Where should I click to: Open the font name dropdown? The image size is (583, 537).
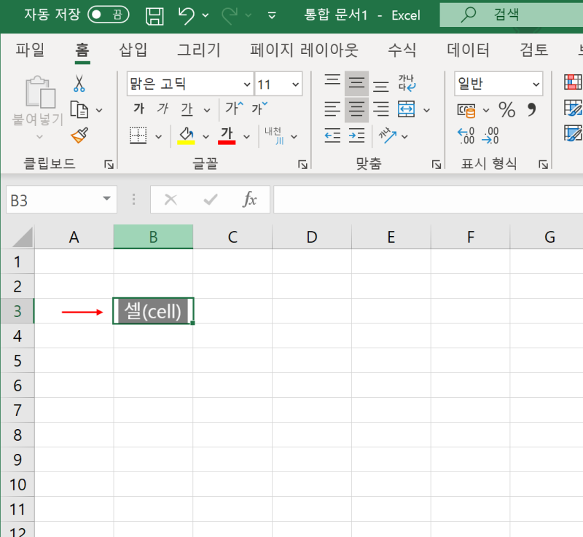pos(246,84)
